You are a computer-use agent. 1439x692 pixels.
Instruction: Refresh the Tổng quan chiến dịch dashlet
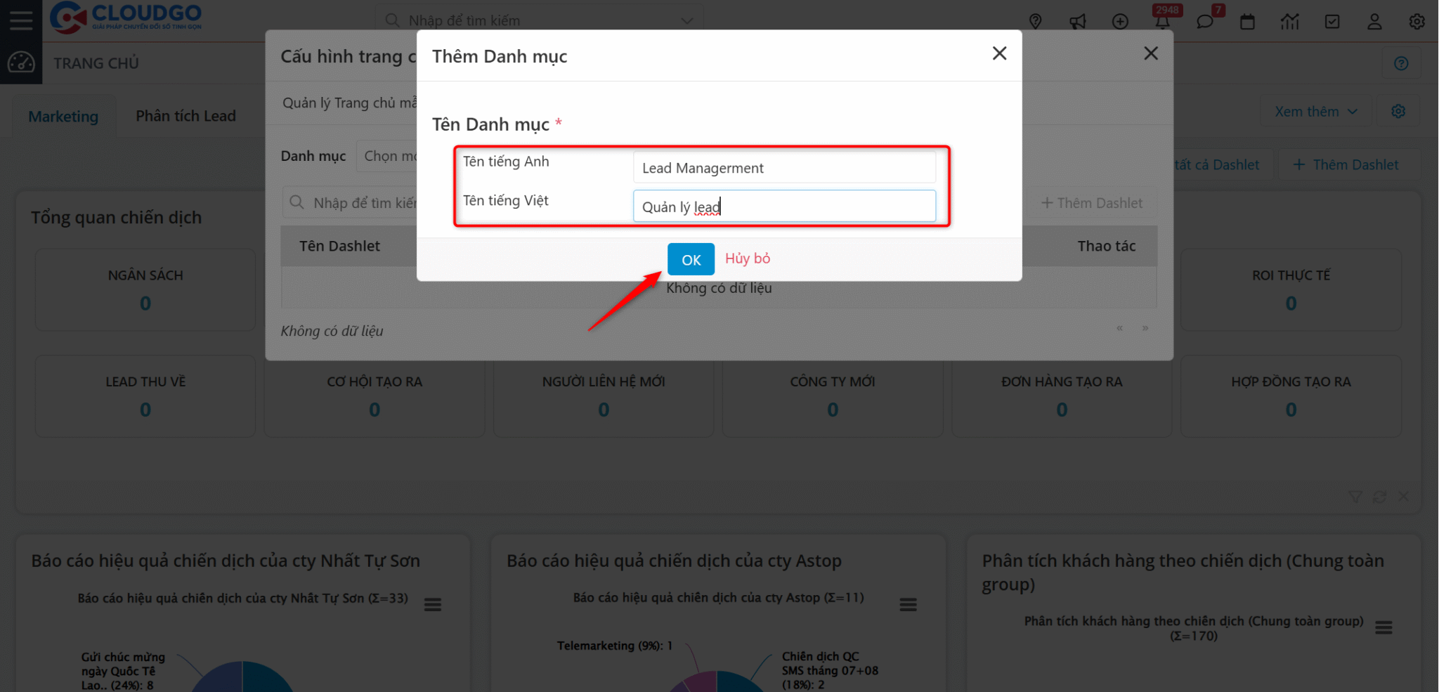[1379, 497]
